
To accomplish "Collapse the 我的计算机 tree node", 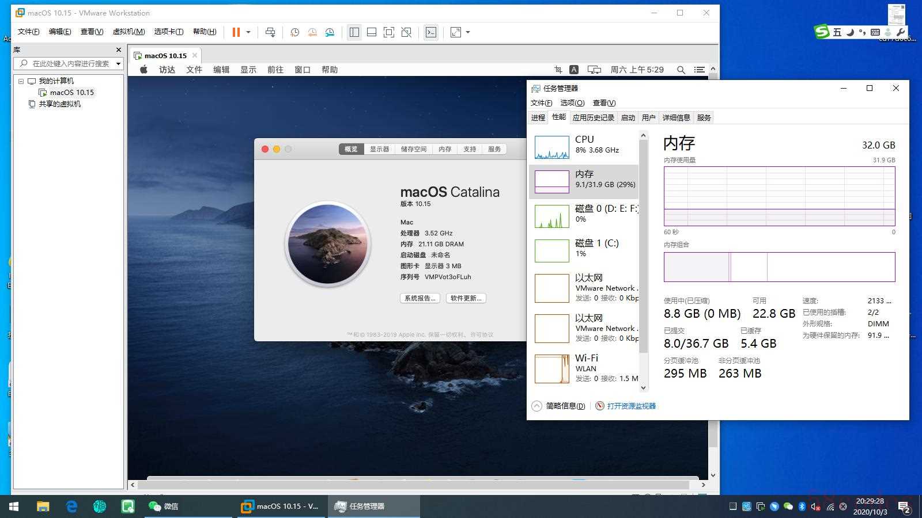I will [x=21, y=81].
